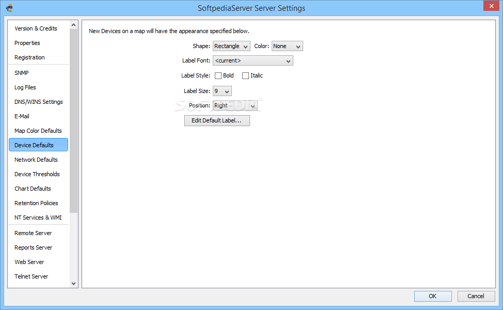The image size is (503, 310).
Task: Select the highlighted Device Defaults item
Action: coord(39,145)
